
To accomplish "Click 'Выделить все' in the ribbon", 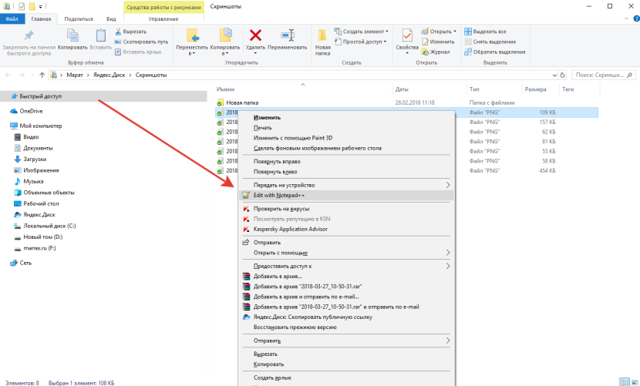I will pyautogui.click(x=489, y=31).
